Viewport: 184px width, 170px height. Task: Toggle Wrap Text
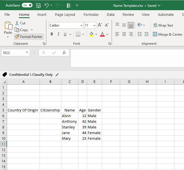pos(163,25)
